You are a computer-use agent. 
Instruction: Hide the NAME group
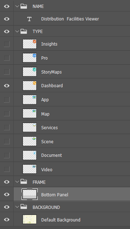click(7, 6)
